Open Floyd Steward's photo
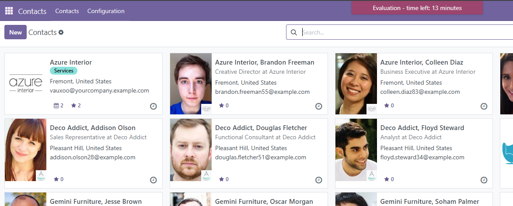 click(356, 150)
